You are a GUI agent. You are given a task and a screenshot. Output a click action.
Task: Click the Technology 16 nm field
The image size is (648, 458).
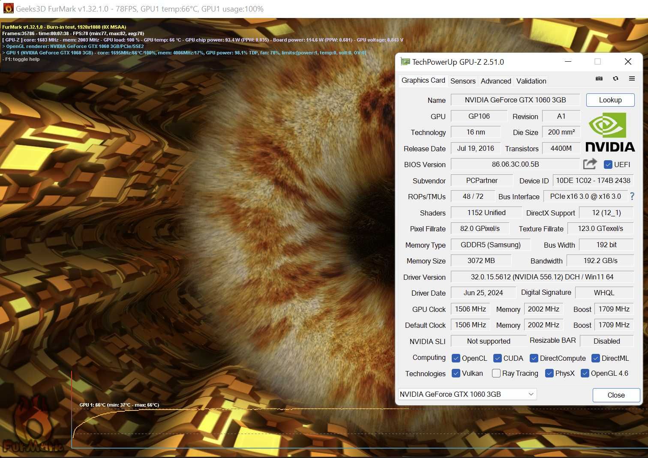476,132
